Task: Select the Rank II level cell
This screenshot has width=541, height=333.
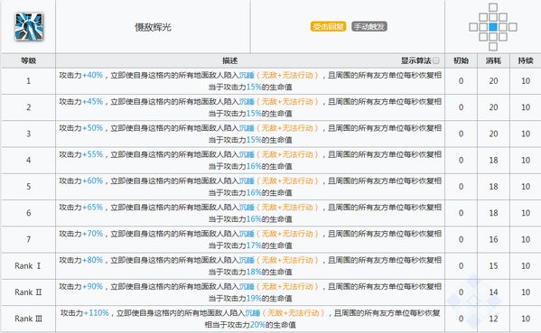Action: pyautogui.click(x=28, y=292)
